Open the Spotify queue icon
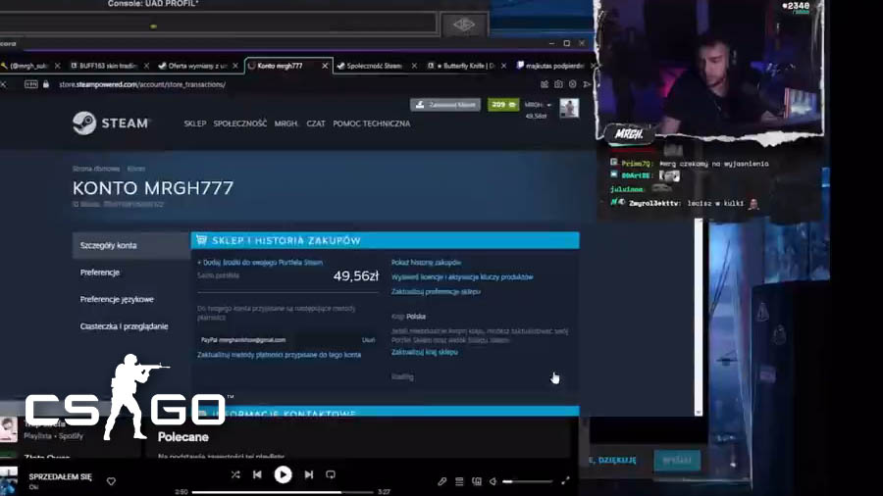 (459, 481)
